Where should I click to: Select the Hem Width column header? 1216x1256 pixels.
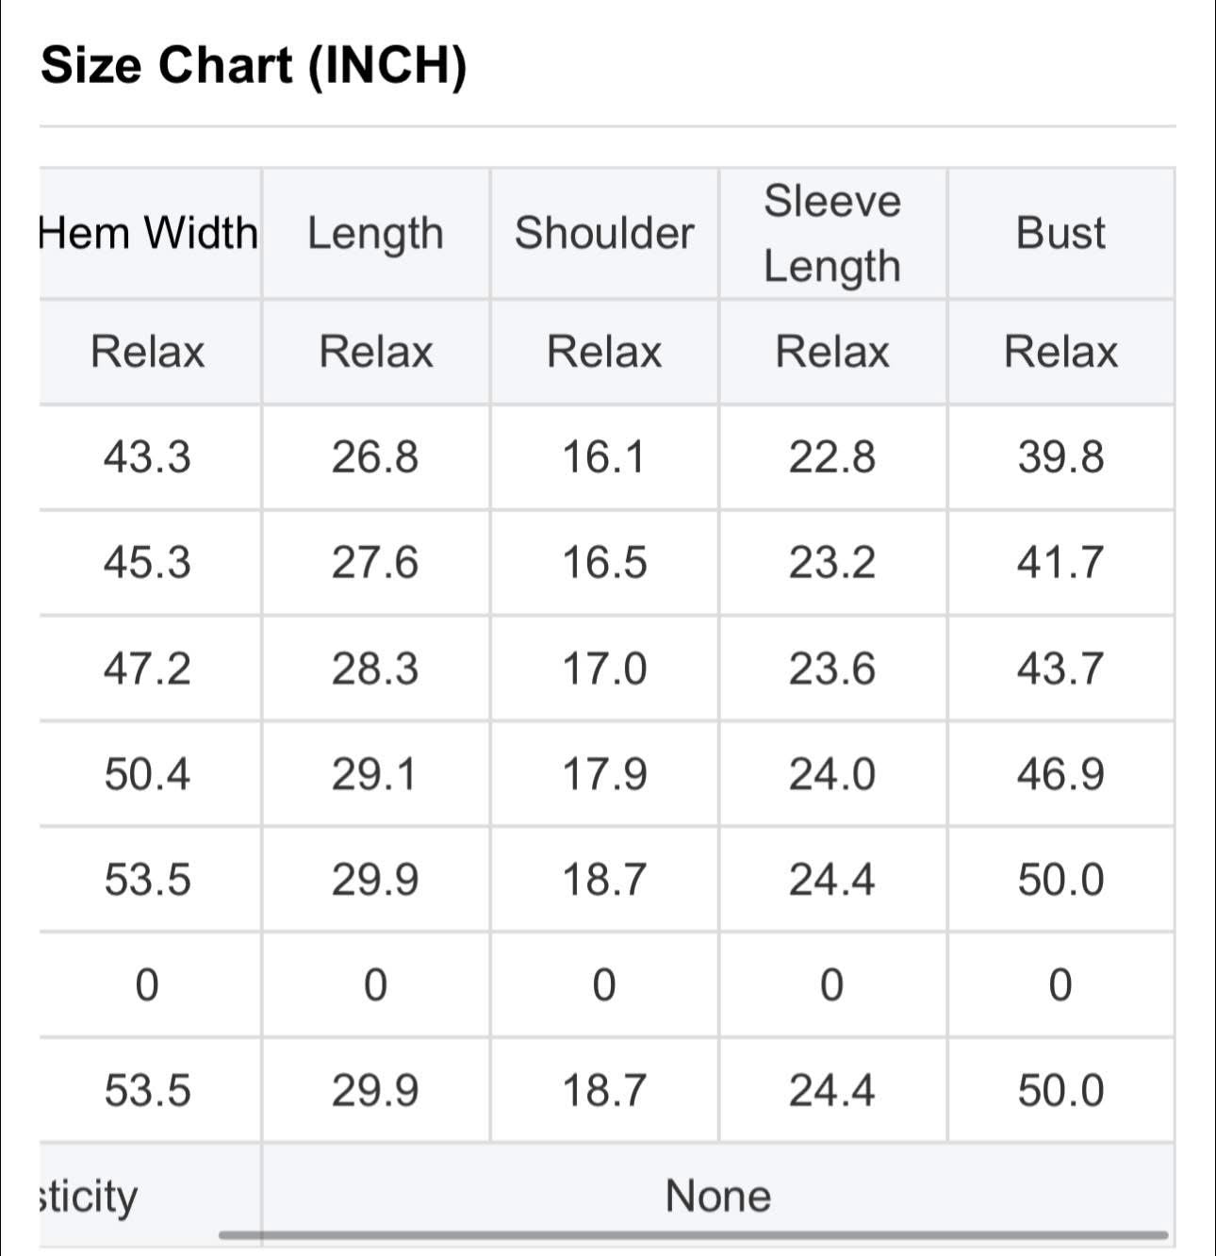pyautogui.click(x=149, y=233)
